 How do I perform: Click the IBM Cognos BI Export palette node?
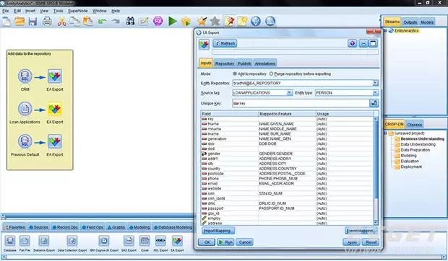104,241
